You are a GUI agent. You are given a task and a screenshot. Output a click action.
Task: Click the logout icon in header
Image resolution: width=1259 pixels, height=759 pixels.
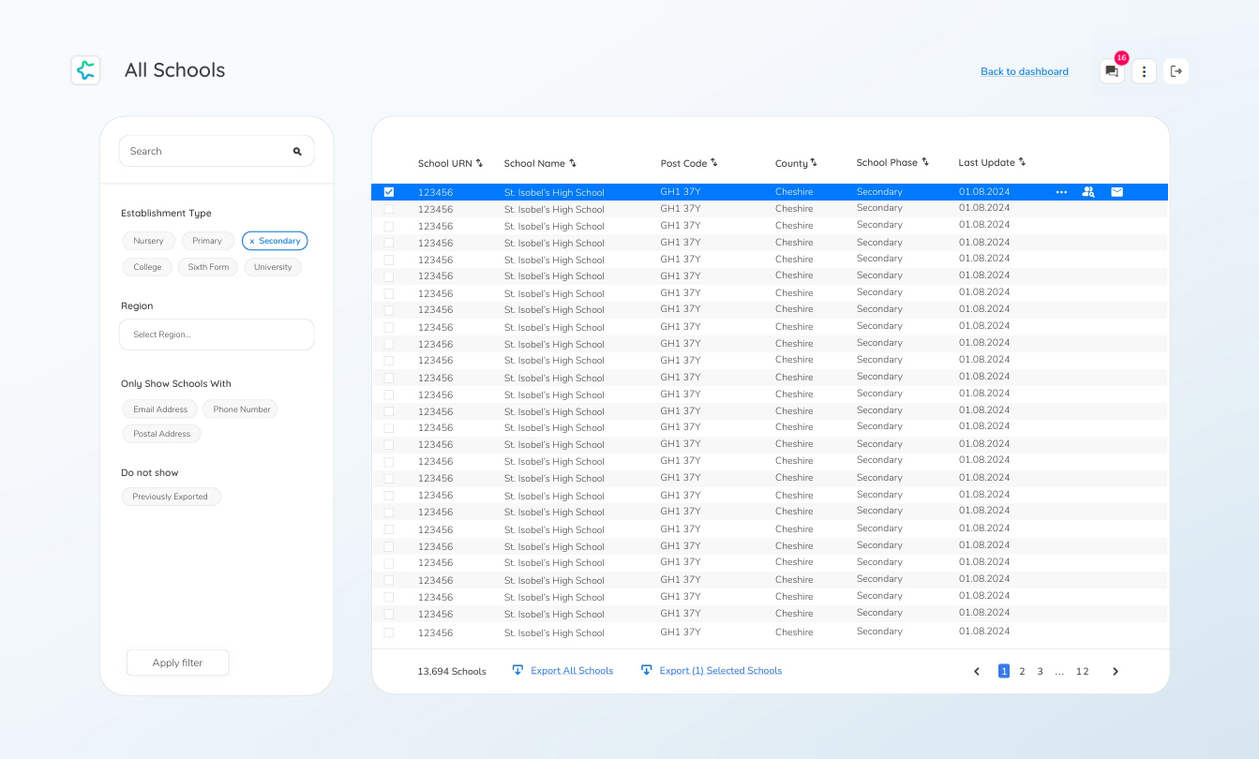[x=1177, y=71]
